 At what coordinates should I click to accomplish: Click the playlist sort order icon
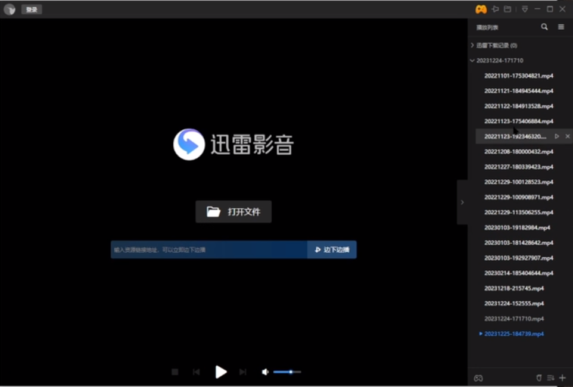point(551,378)
